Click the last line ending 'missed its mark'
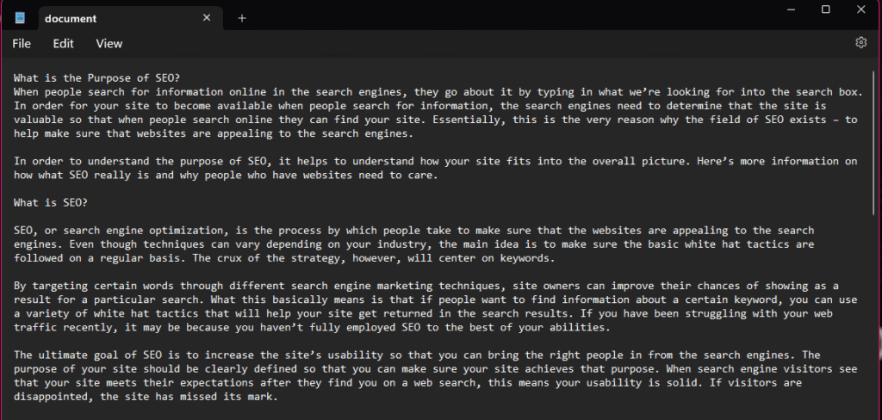This screenshot has width=882, height=420. coord(146,397)
